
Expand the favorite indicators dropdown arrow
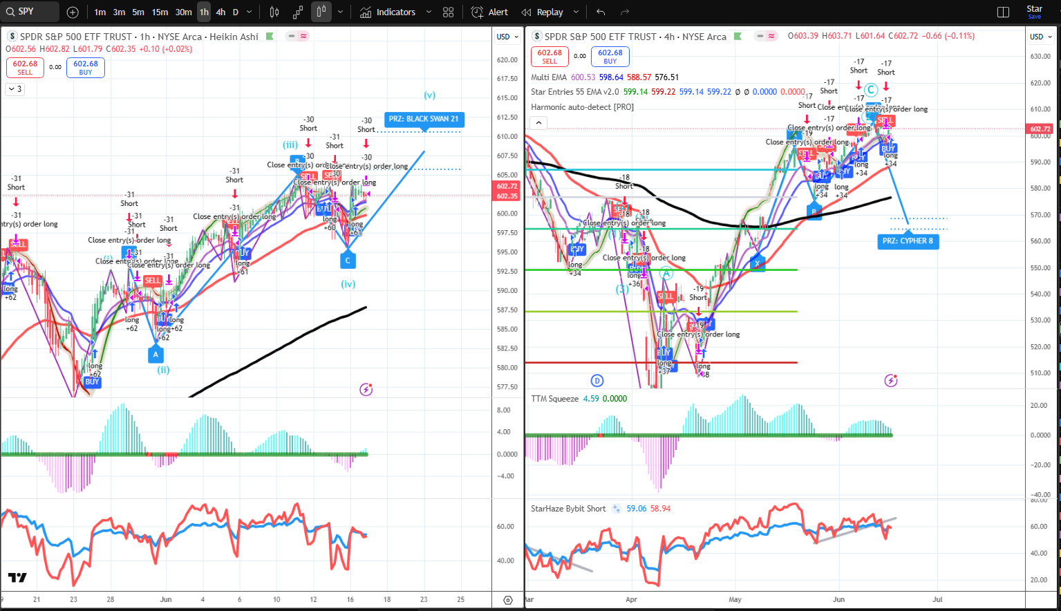coord(429,12)
